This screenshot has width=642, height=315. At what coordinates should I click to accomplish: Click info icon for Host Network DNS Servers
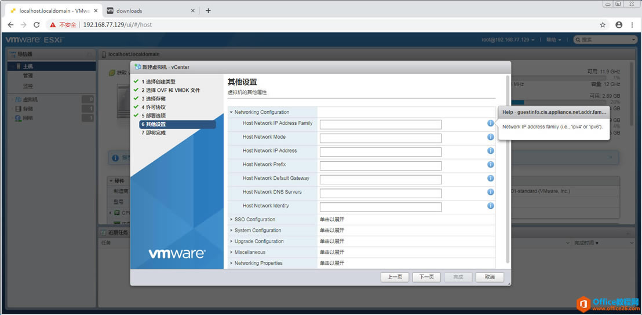pos(491,192)
